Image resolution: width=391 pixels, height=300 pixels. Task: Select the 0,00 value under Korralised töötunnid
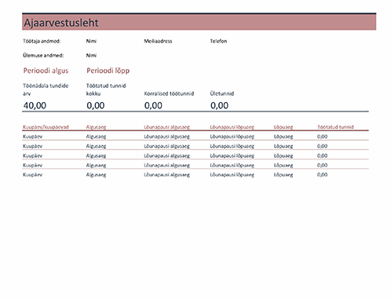[x=153, y=105]
